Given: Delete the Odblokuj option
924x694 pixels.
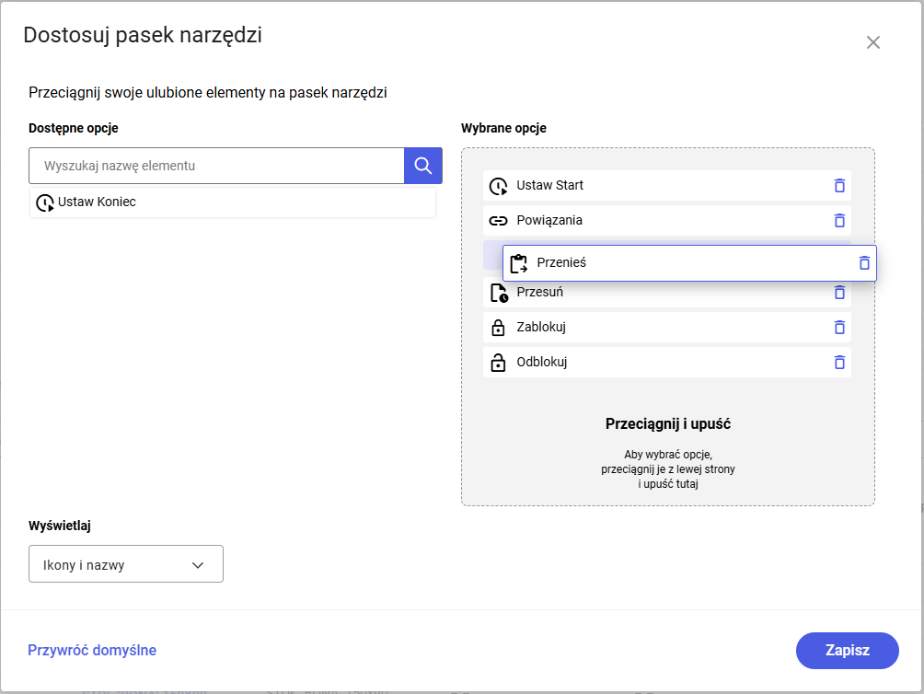Looking at the screenshot, I should pos(838,362).
